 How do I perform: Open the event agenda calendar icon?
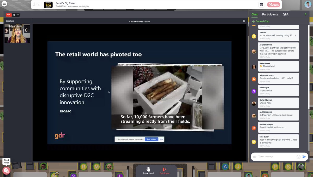coord(261,4)
